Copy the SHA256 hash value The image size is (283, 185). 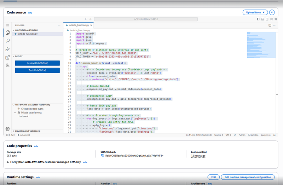point(103,156)
